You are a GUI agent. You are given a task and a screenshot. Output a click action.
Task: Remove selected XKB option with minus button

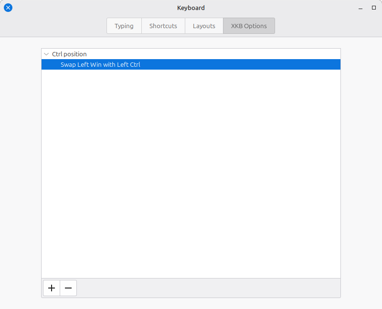coord(68,288)
